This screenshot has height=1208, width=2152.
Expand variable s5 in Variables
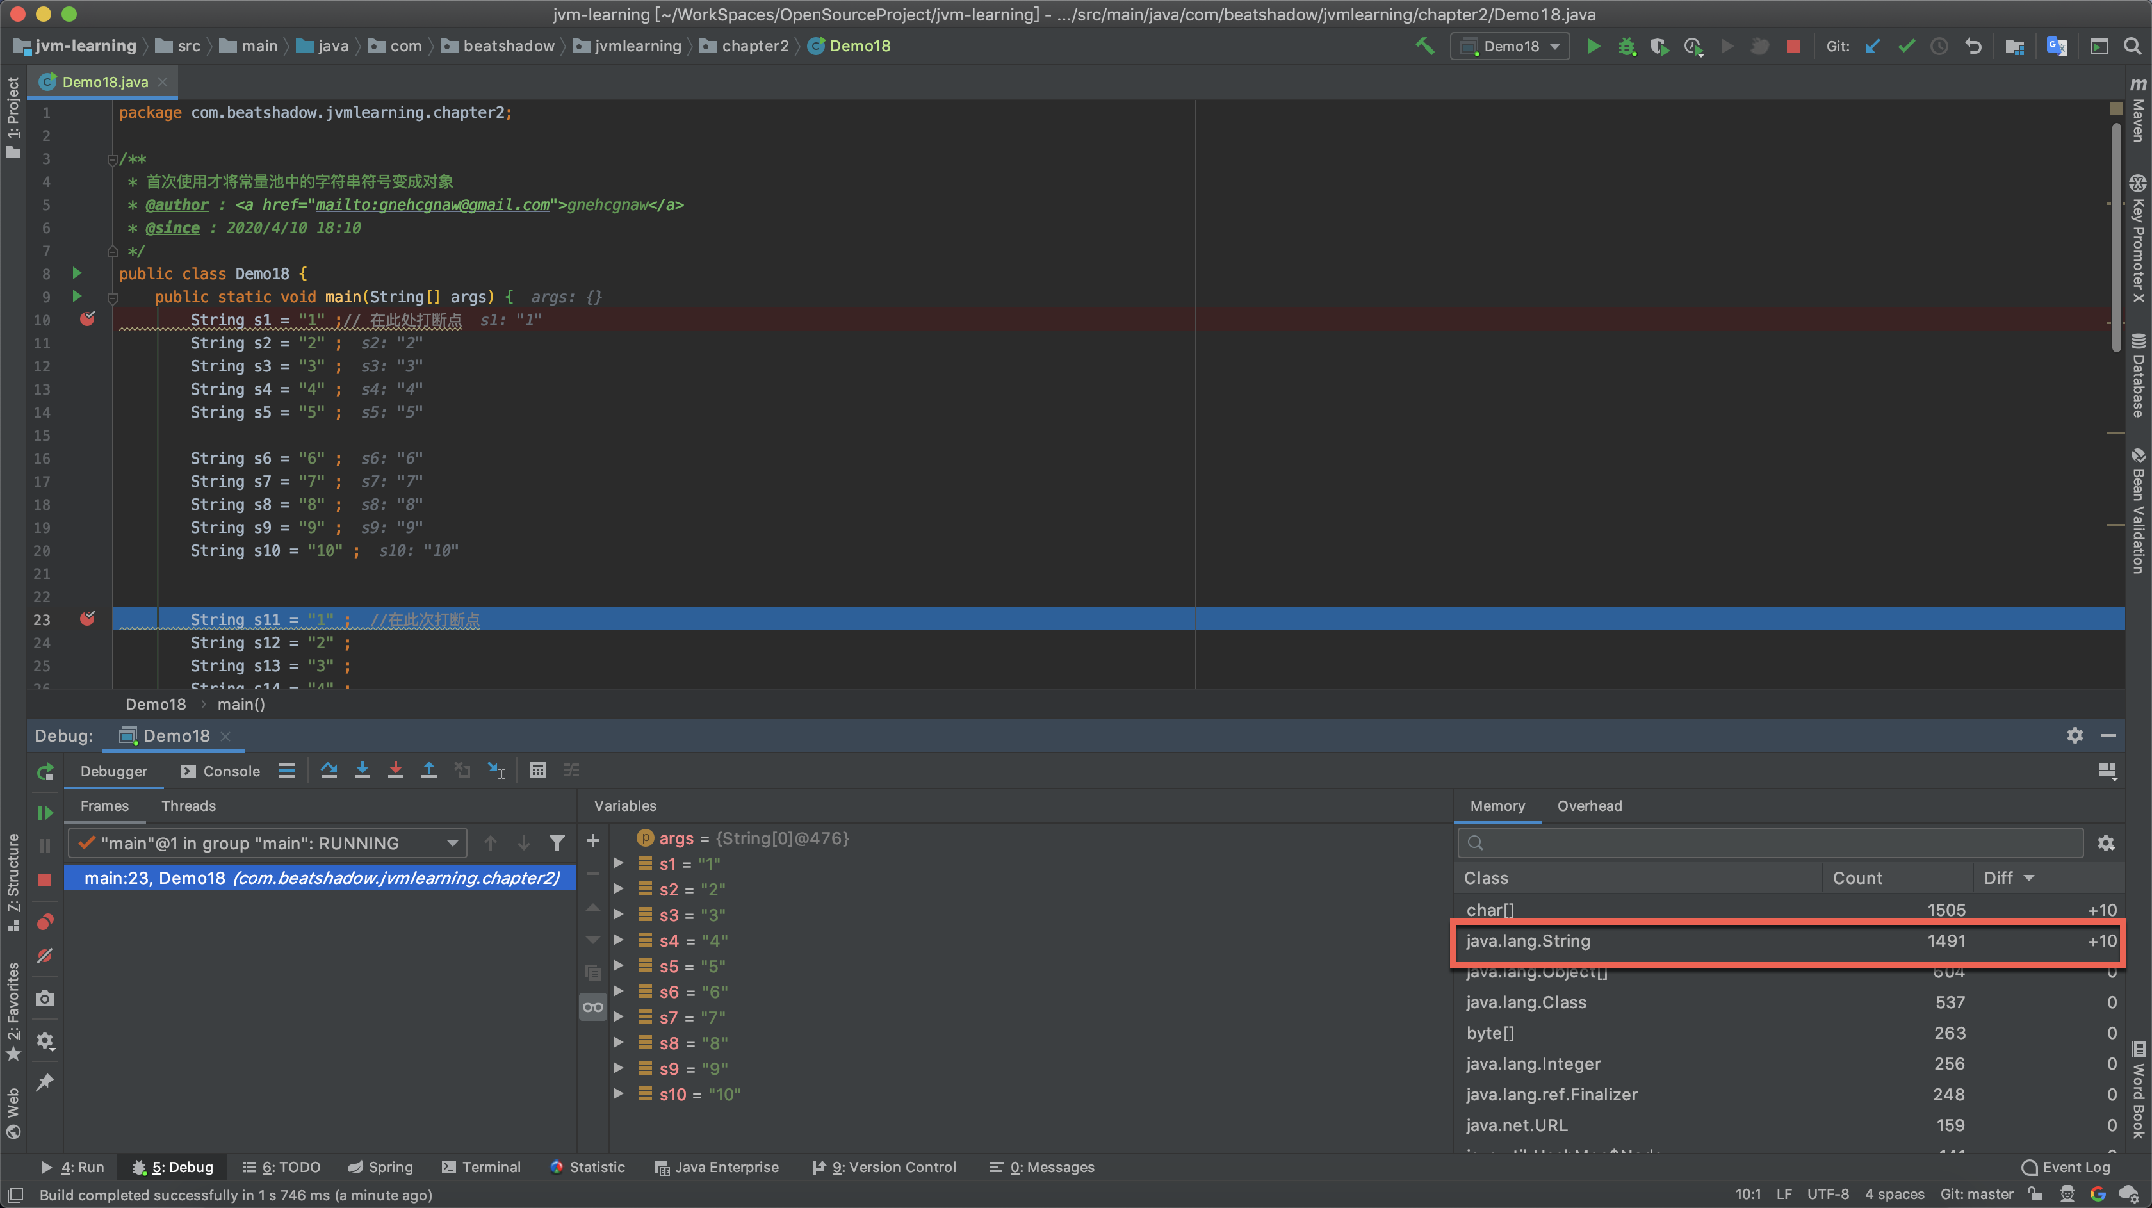tap(618, 966)
